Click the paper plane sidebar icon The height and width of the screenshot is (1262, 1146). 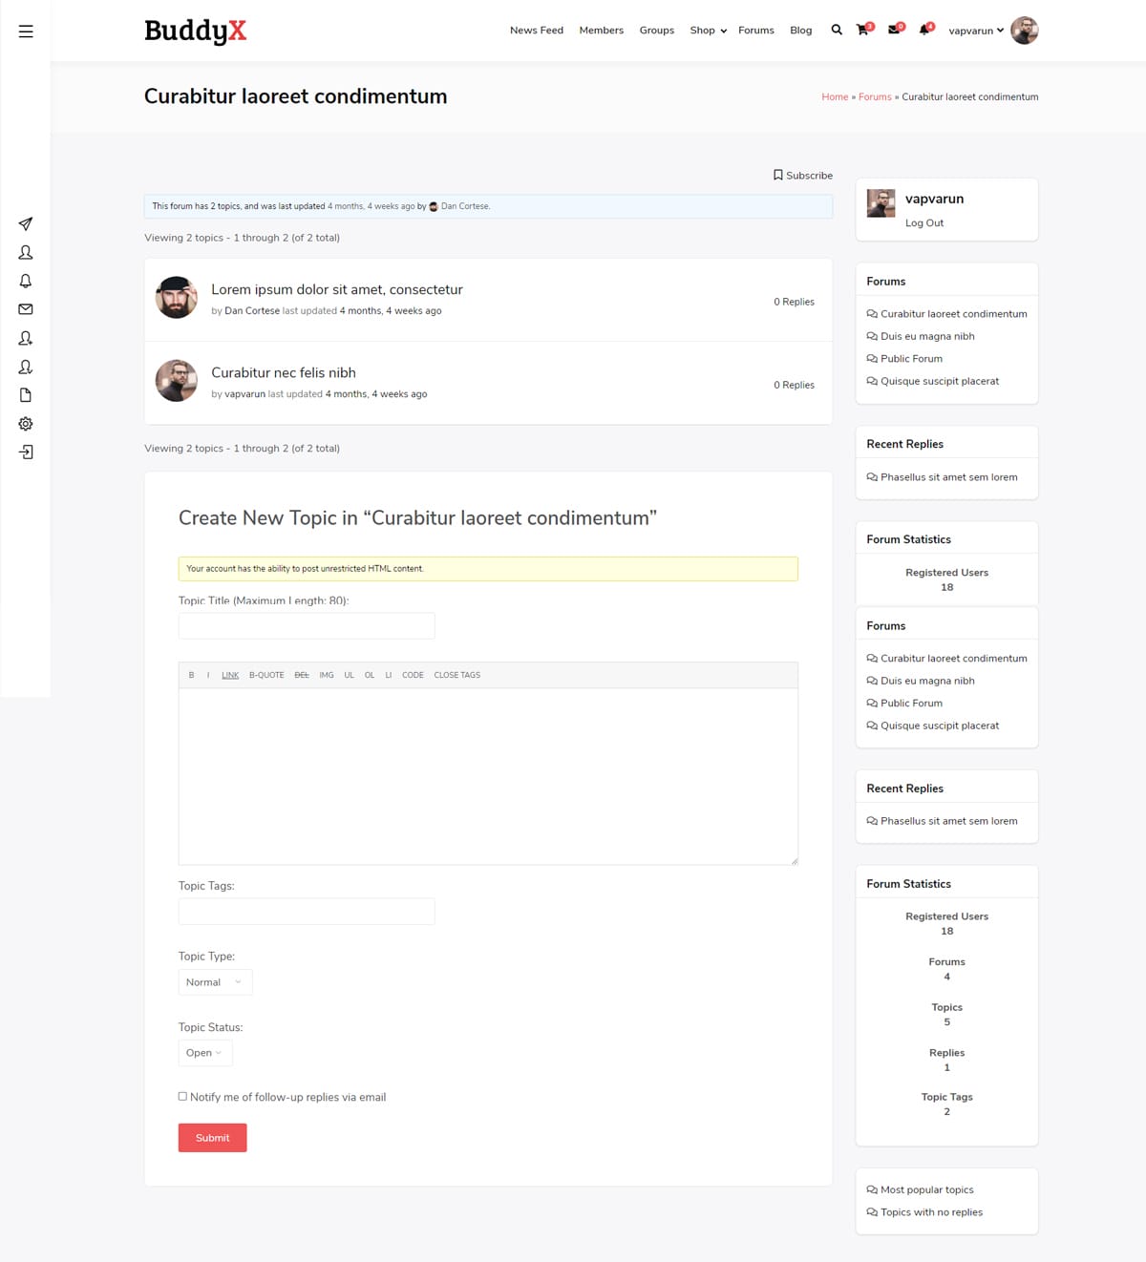(x=26, y=224)
